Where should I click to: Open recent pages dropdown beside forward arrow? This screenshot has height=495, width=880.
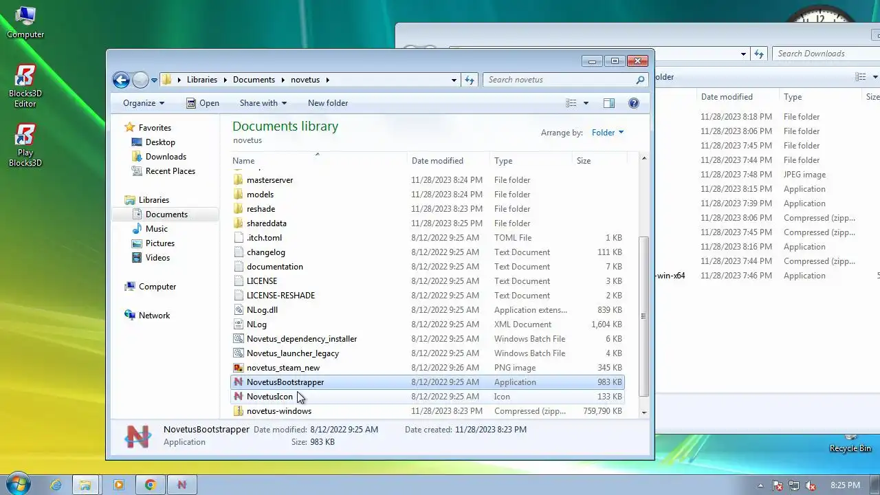[x=154, y=80]
